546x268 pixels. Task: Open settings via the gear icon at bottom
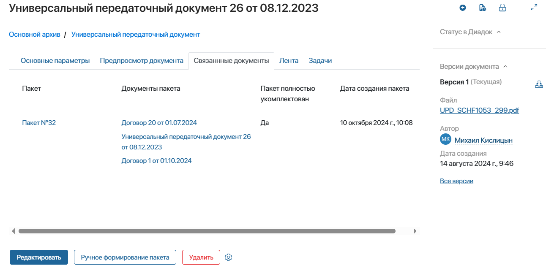click(228, 257)
